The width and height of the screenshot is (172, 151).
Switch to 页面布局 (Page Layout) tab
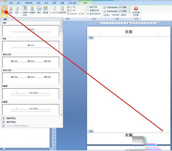click(29, 3)
